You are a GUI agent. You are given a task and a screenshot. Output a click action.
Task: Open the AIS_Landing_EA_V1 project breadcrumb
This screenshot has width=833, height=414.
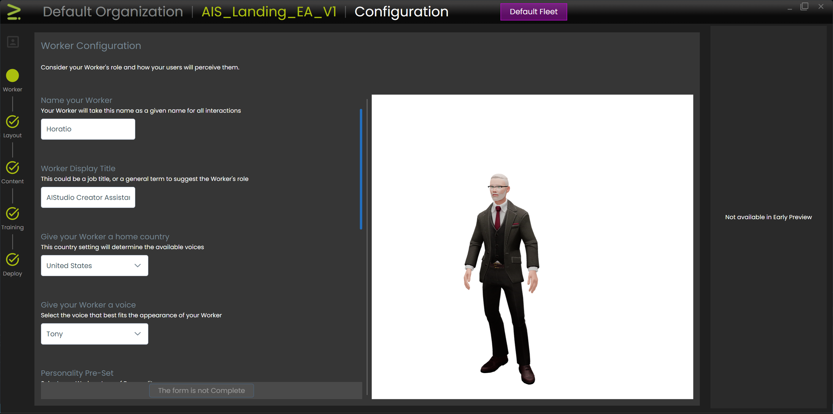tap(269, 12)
